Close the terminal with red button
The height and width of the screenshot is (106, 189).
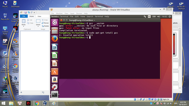coord(61,20)
